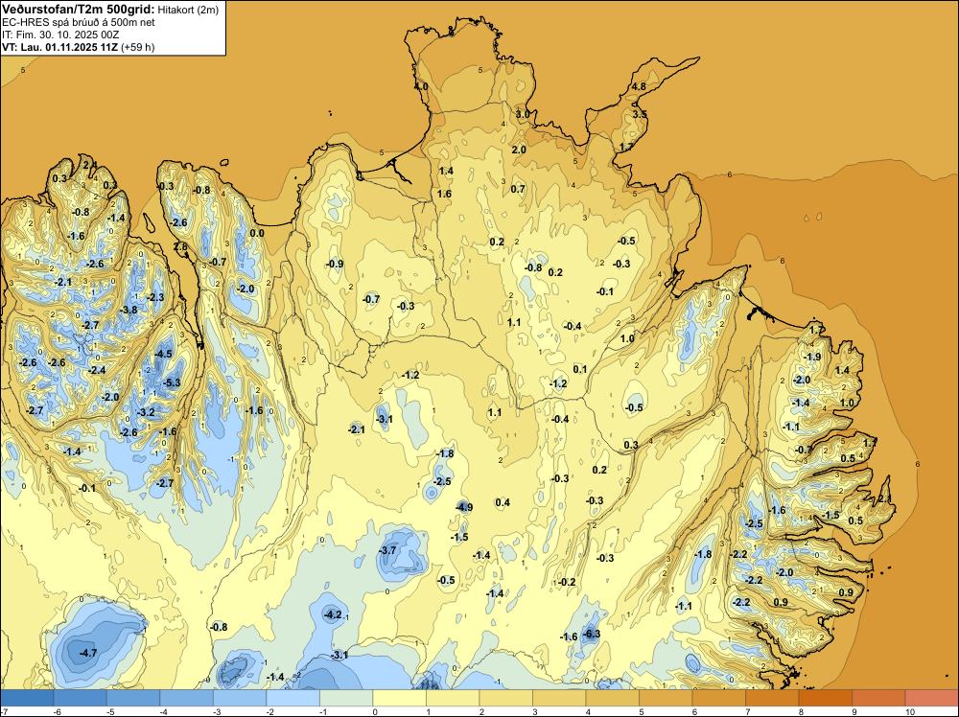The width and height of the screenshot is (959, 717).
Task: Click the 'EC-HRES spá brúuð á 500m net' line
Action: (79, 23)
